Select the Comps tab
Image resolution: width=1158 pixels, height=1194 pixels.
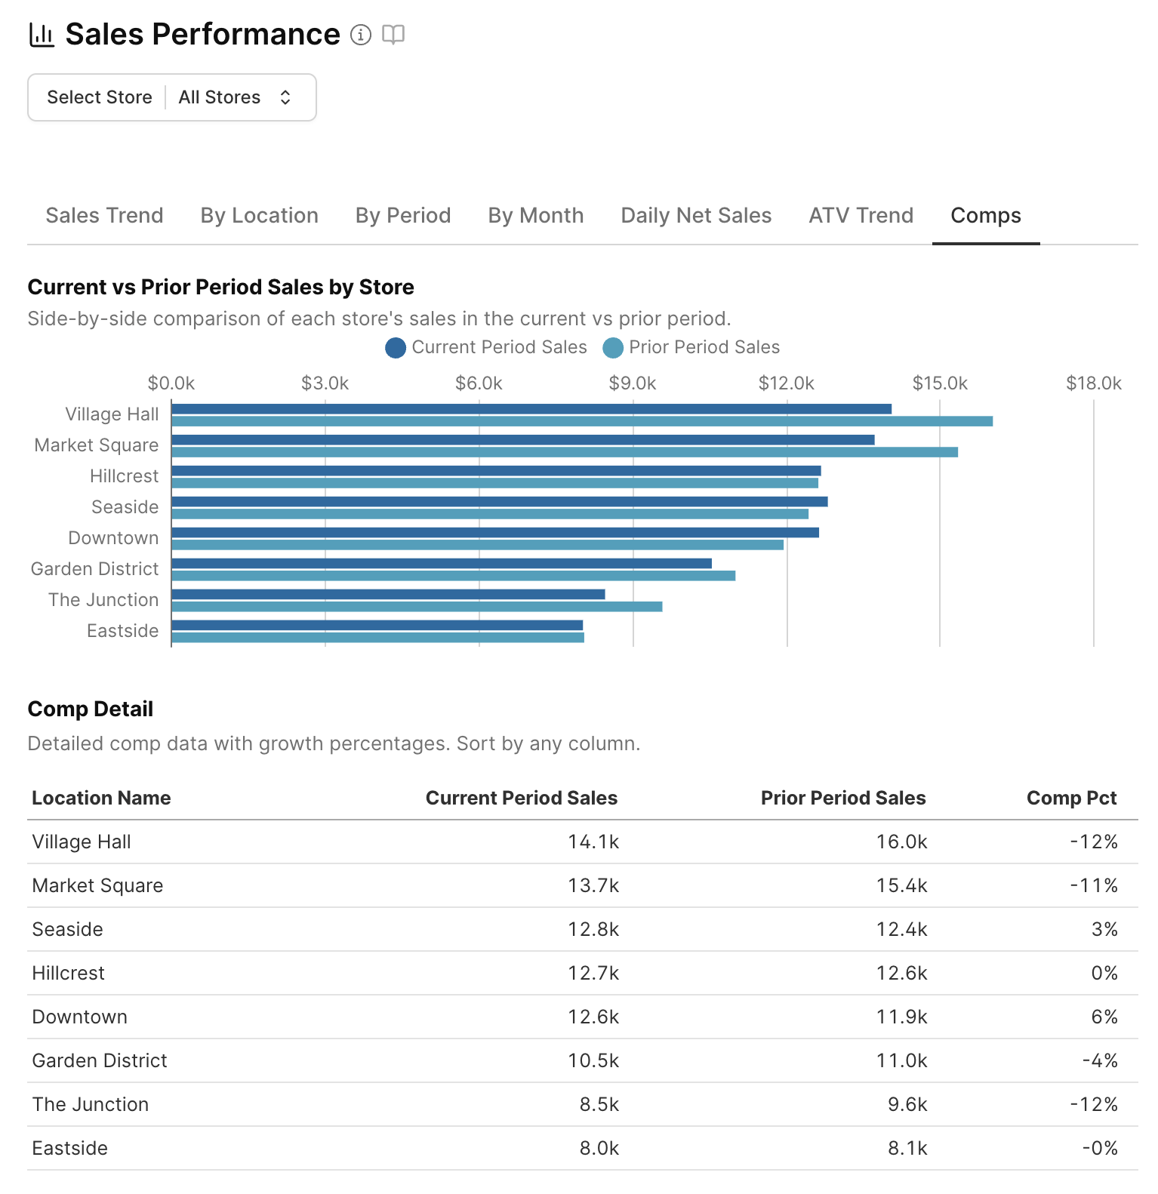pyautogui.click(x=985, y=216)
